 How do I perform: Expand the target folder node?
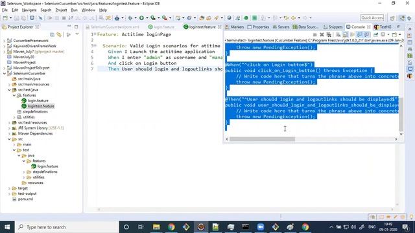(x=9, y=188)
